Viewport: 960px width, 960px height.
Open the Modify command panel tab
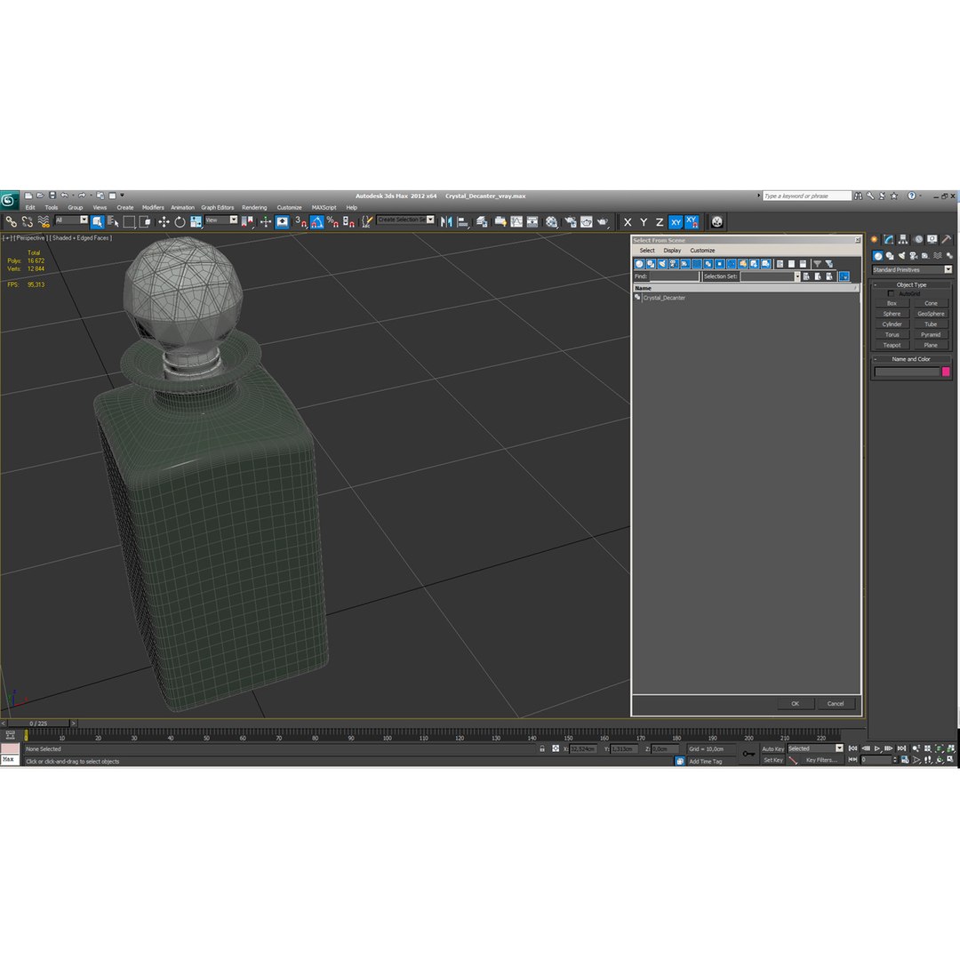pyautogui.click(x=888, y=239)
